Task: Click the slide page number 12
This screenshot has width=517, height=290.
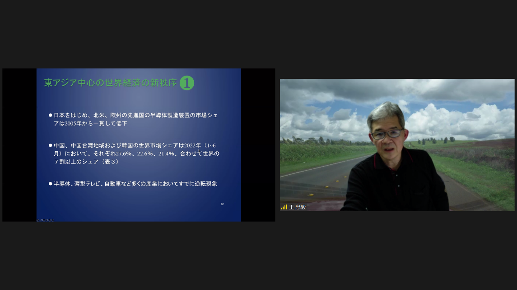Action: (x=222, y=204)
